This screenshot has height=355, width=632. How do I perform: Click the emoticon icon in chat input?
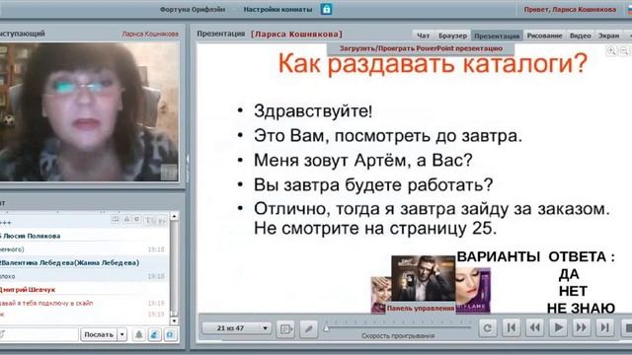3,334
